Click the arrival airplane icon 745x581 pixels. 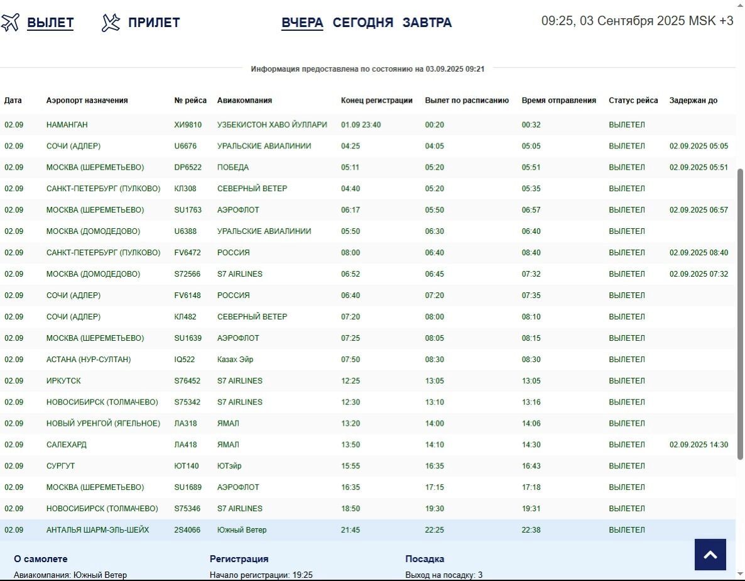111,23
